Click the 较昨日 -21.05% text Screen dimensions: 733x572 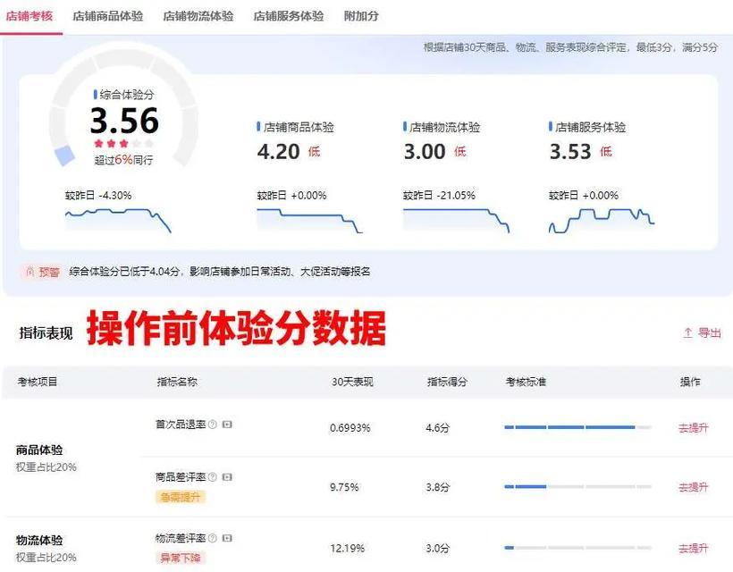(439, 196)
